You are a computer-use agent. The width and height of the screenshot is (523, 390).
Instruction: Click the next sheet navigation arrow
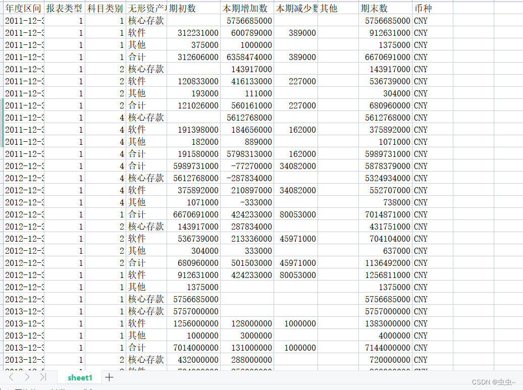(26, 377)
